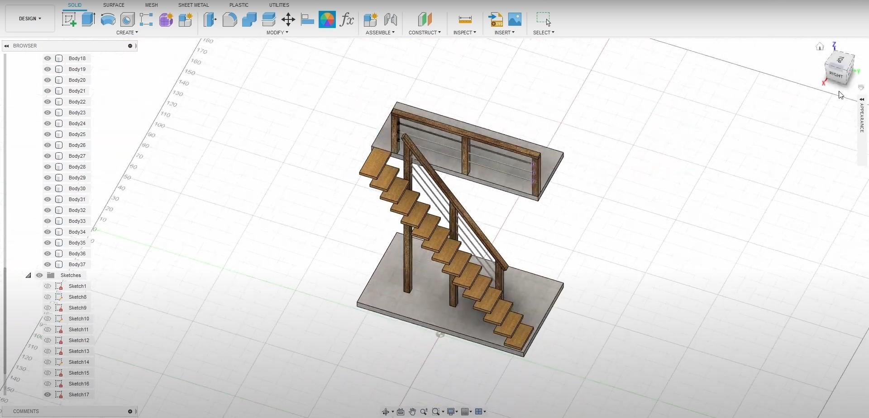Image resolution: width=869 pixels, height=418 pixels.
Task: Switch to the Solid tab
Action: (x=75, y=5)
